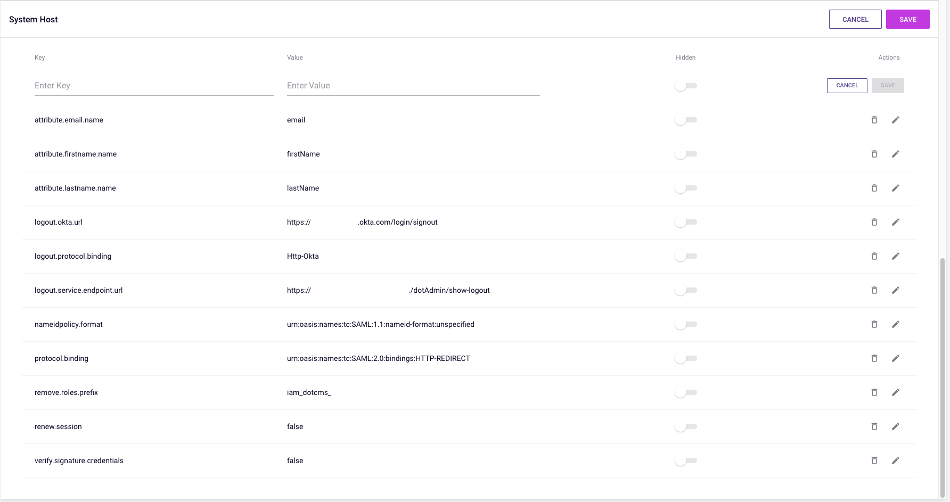This screenshot has height=502, width=950.
Task: Focus the Enter Value text field
Action: (x=413, y=86)
